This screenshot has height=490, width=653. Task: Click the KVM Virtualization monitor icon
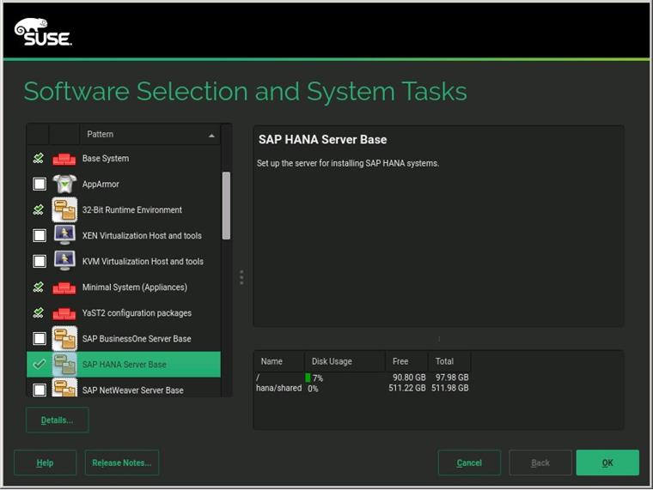pos(64,261)
